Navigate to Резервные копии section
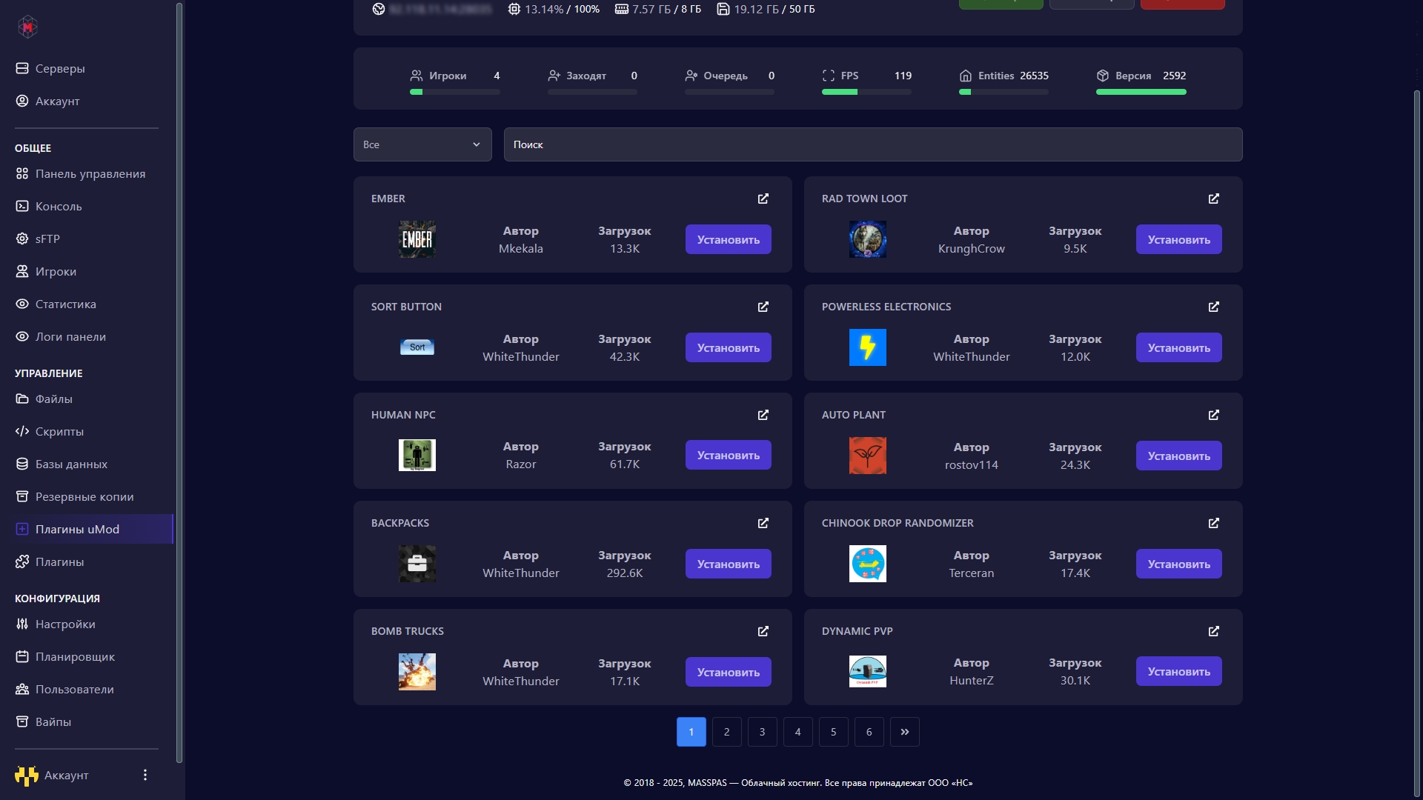 tap(84, 496)
